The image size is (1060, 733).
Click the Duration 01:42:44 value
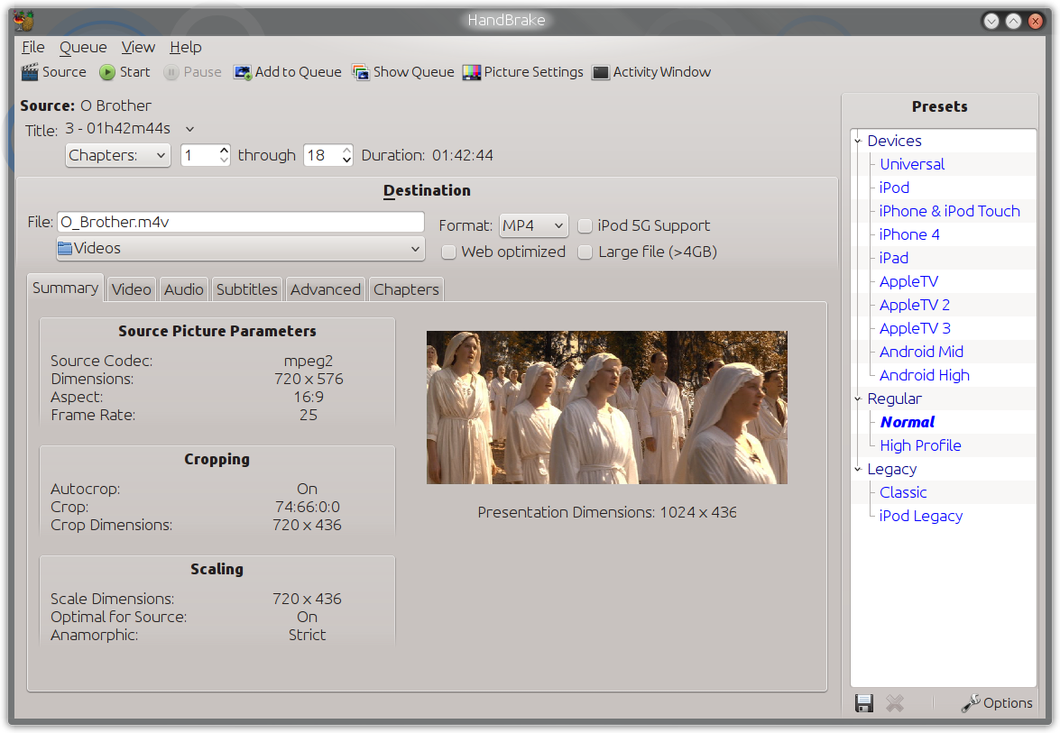[x=463, y=155]
